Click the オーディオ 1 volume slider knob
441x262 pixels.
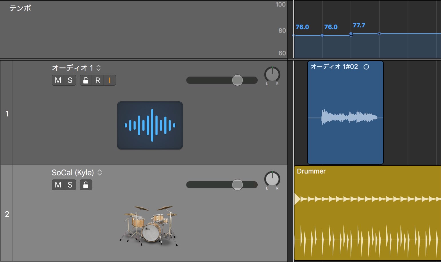coord(237,80)
